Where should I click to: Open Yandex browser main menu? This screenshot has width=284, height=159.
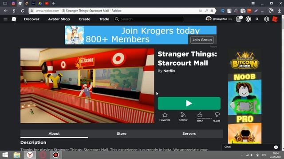[x=253, y=3]
